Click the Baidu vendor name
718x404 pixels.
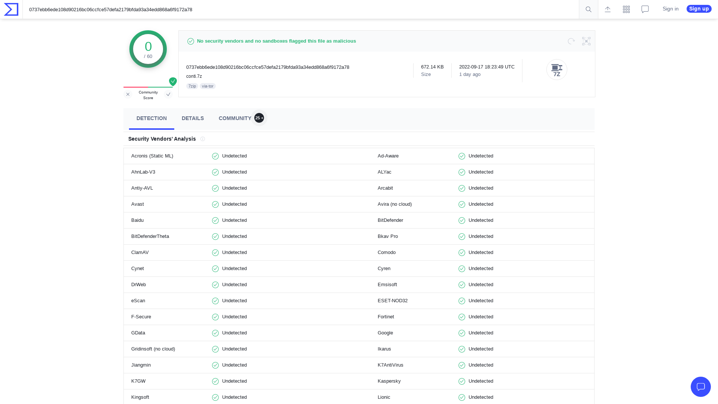[x=137, y=220]
